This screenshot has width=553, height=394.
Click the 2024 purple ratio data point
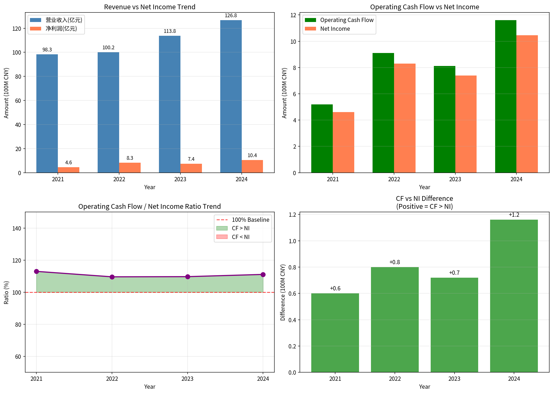pyautogui.click(x=263, y=275)
